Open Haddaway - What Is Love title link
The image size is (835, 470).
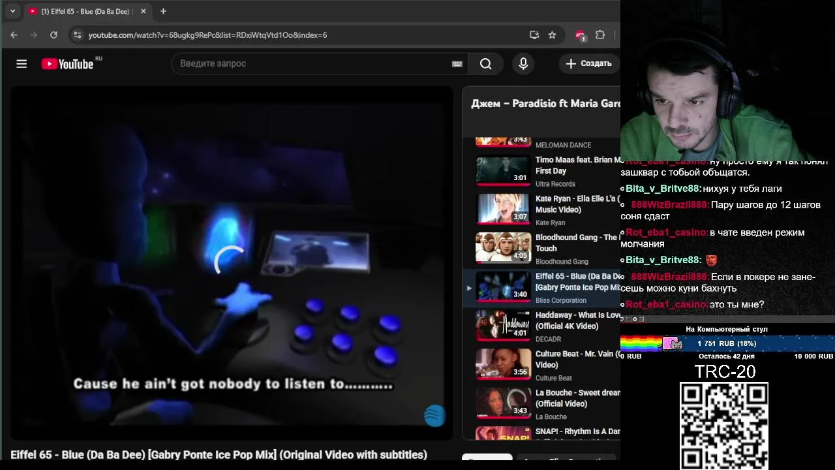[x=577, y=321]
